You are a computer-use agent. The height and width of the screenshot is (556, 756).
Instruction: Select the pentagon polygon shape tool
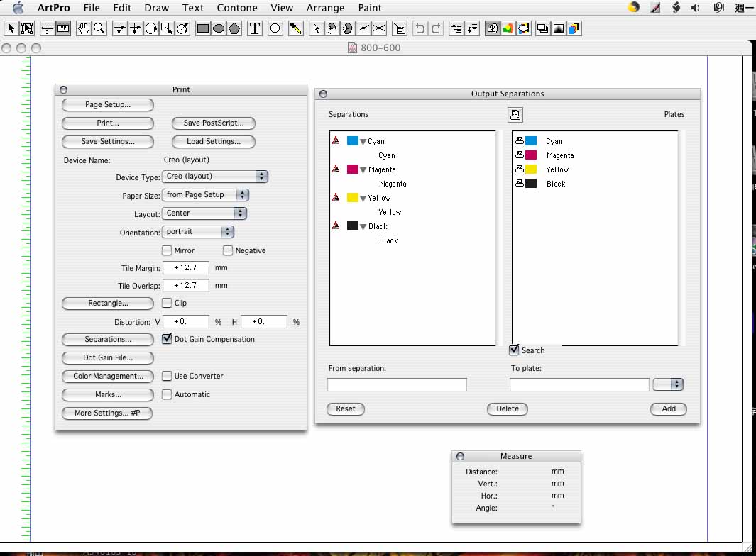point(234,28)
